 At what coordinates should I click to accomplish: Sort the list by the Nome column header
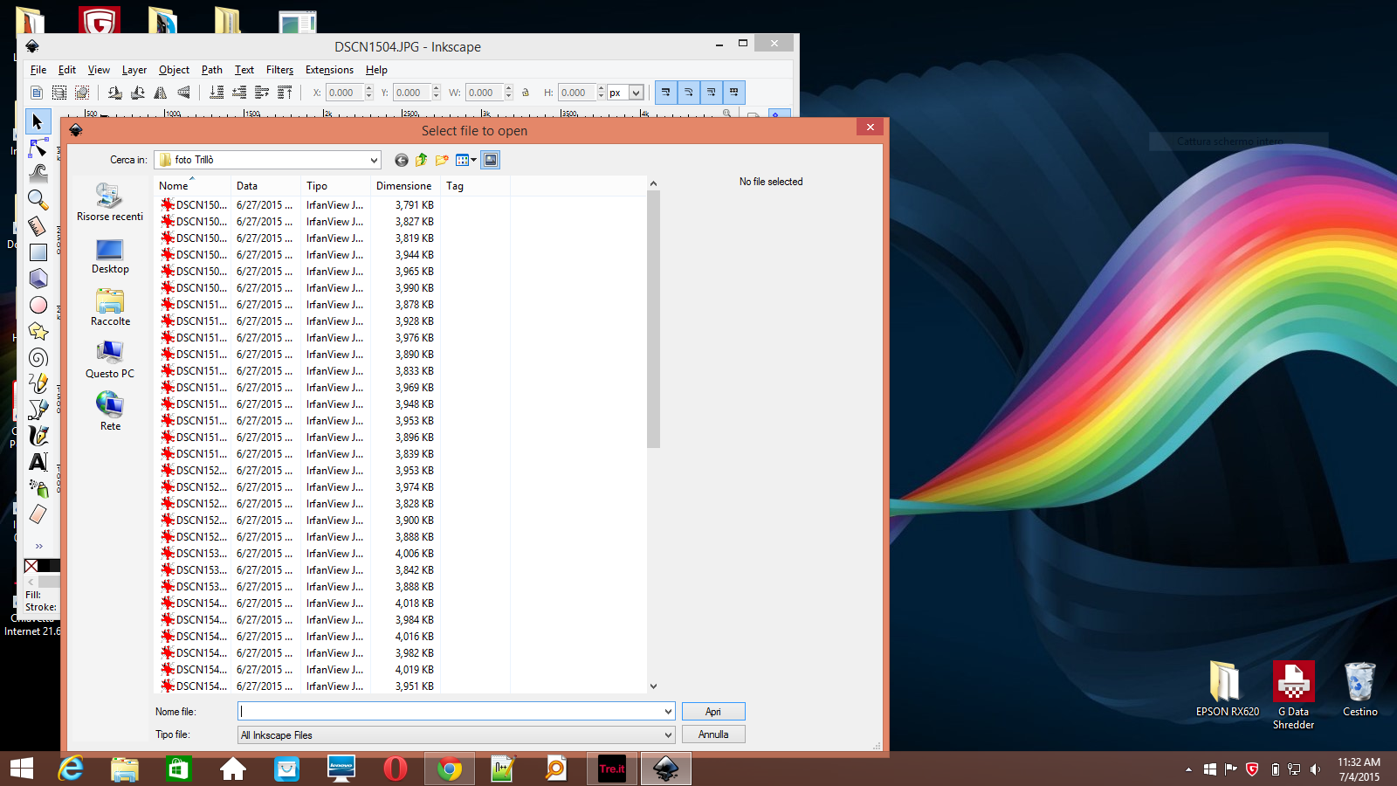click(x=192, y=186)
